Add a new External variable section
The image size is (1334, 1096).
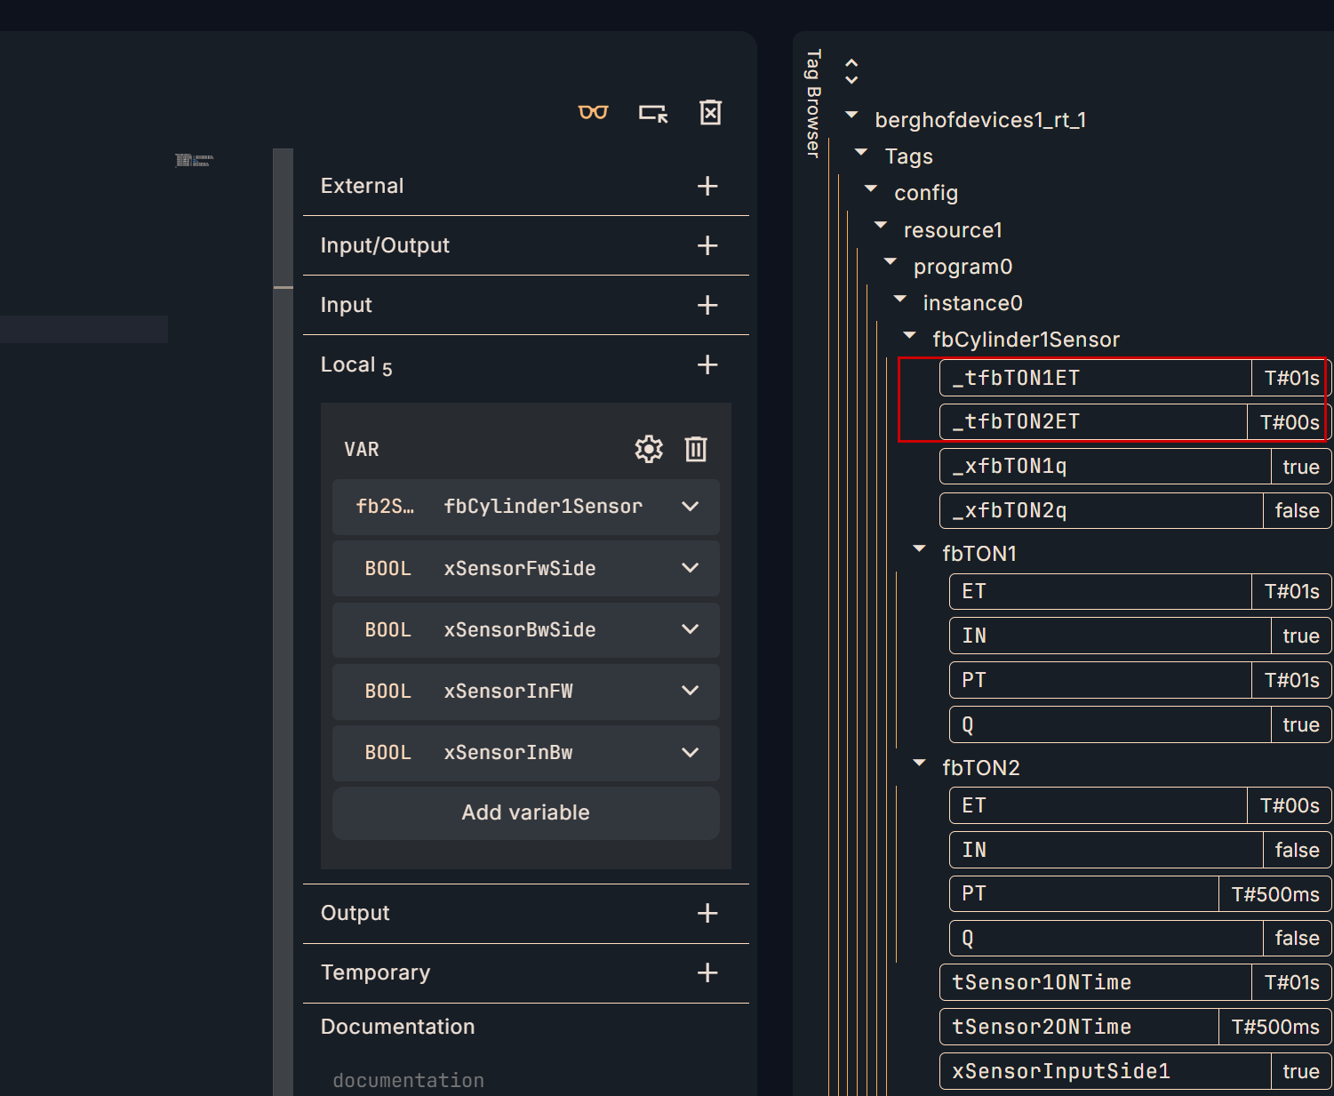(707, 186)
